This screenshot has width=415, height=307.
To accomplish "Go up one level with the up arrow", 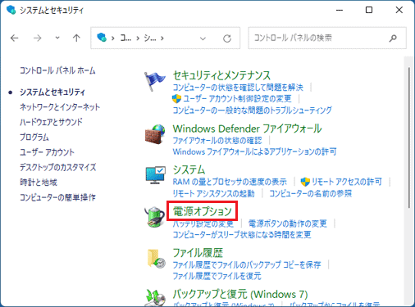I will tap(76, 38).
